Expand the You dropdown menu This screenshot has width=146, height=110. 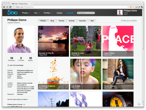(36, 13)
